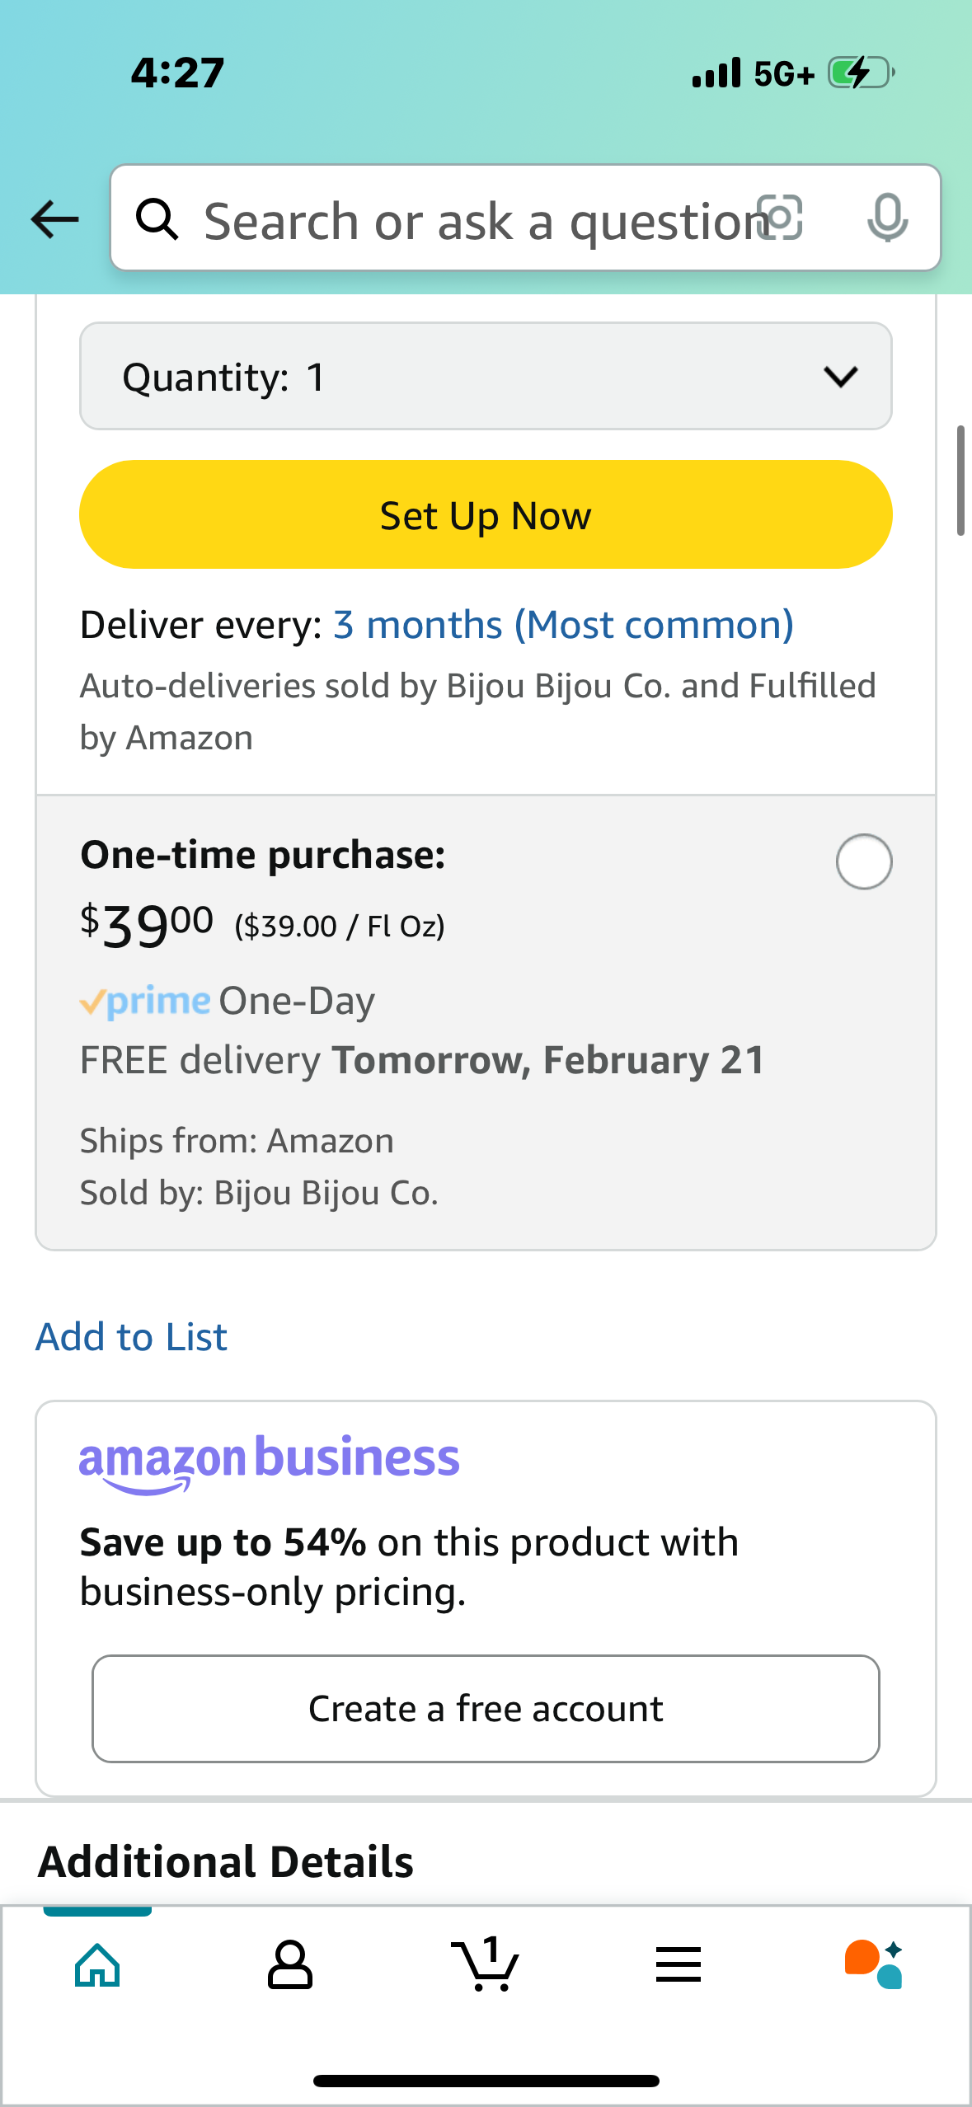The width and height of the screenshot is (972, 2107).
Task: Click Set Up Now button
Action: 486,514
